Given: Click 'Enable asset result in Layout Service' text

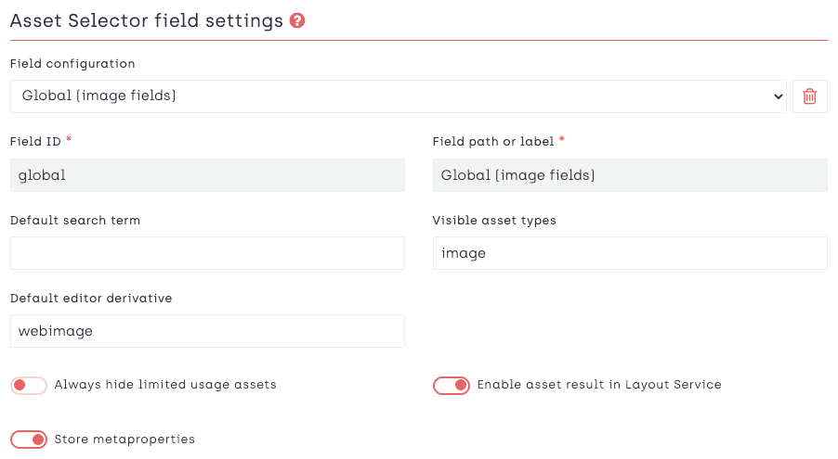Looking at the screenshot, I should [598, 385].
